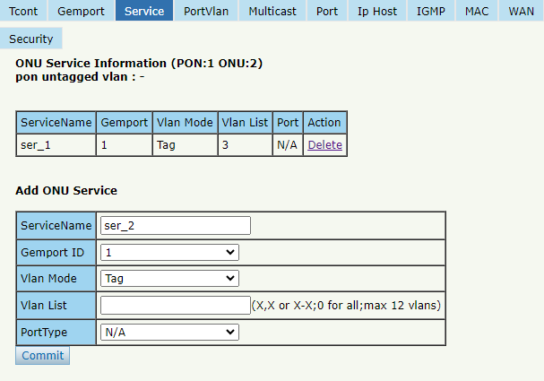Open the IGMP tab

click(x=431, y=11)
